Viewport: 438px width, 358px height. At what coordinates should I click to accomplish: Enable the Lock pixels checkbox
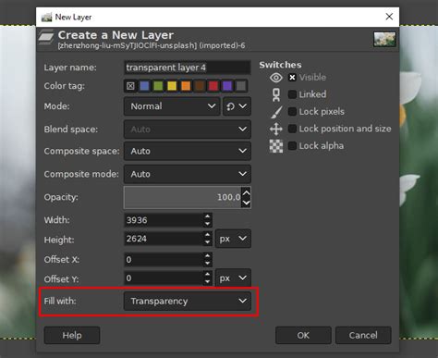[292, 111]
